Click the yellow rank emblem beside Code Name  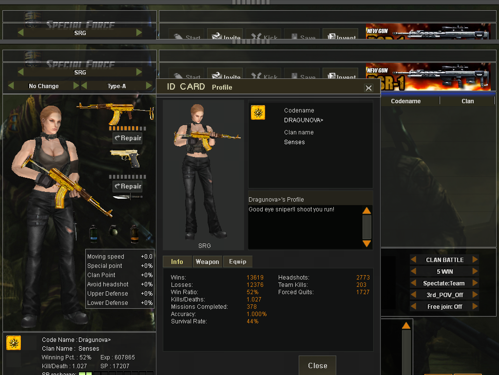(x=14, y=343)
